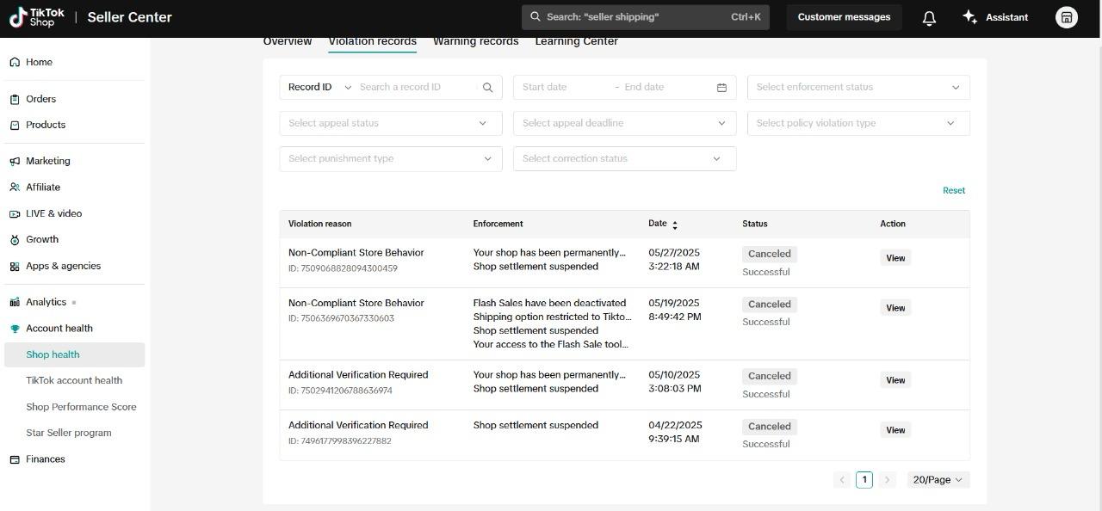Image resolution: width=1102 pixels, height=511 pixels.
Task: Open the shop profile icon
Action: click(1066, 17)
